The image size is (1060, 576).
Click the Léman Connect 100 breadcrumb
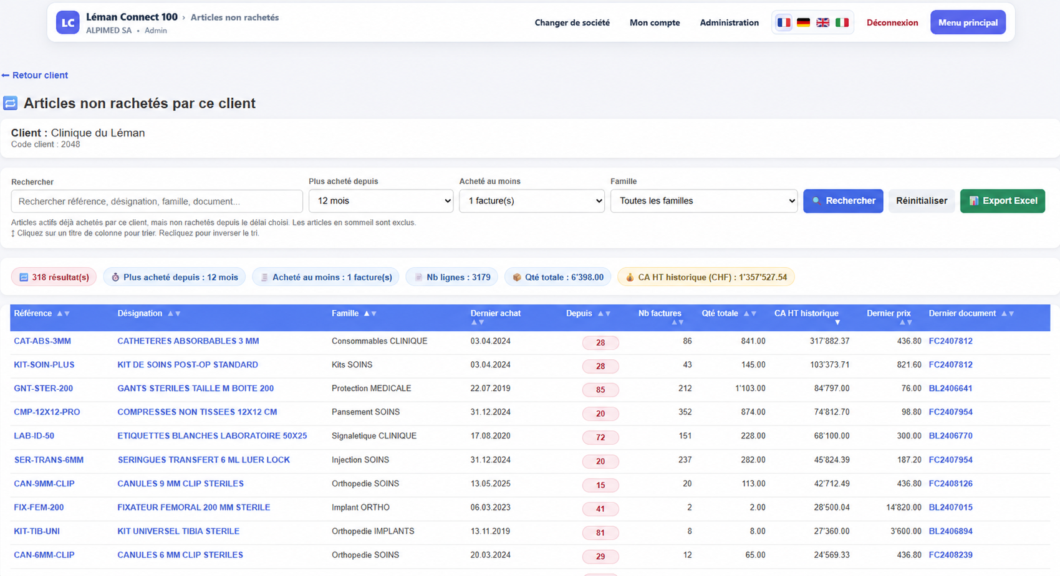[x=132, y=17]
